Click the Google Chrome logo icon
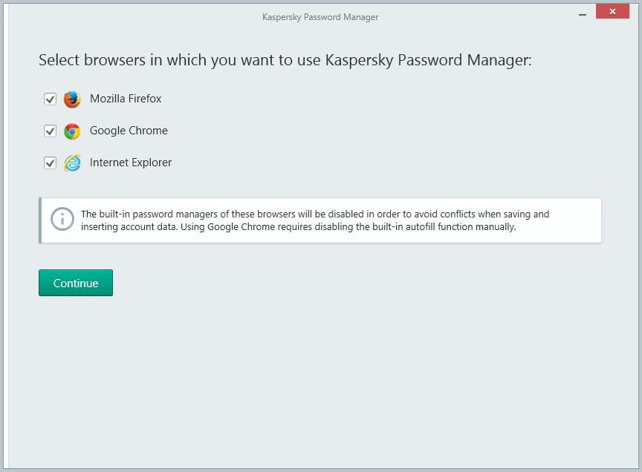The height and width of the screenshot is (472, 642). (72, 131)
